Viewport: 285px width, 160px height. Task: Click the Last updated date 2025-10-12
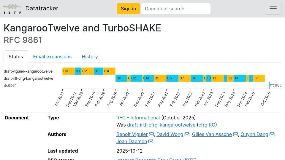coord(129,151)
